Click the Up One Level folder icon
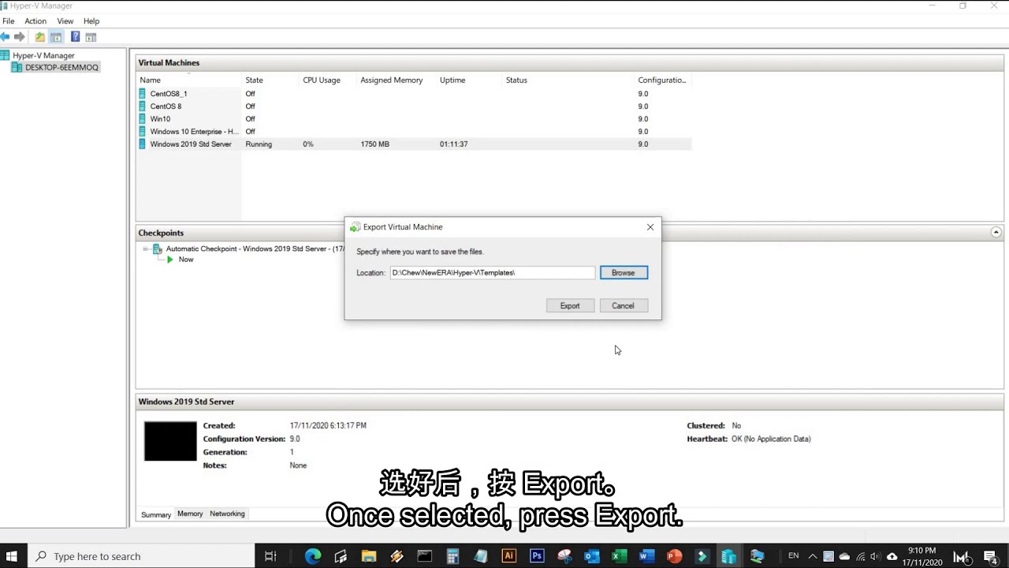1009x568 pixels. click(x=40, y=37)
